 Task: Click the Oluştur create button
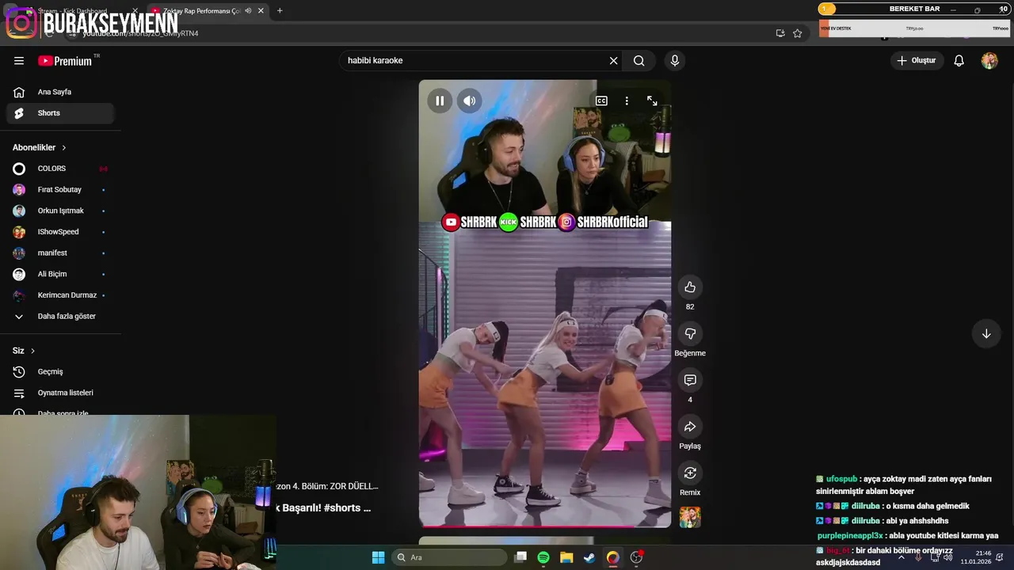[x=917, y=61]
